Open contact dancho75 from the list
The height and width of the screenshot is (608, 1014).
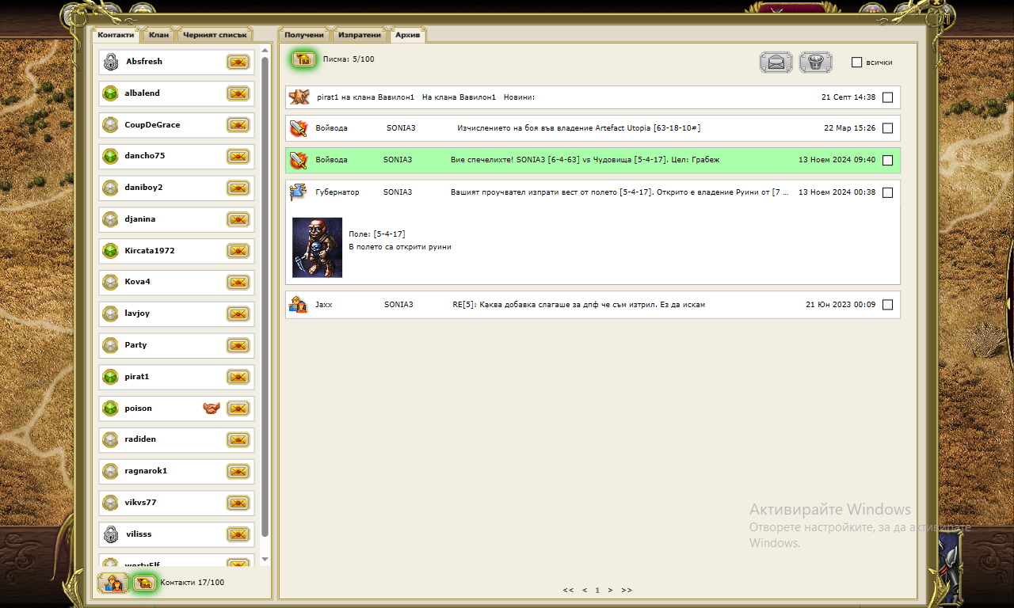145,156
